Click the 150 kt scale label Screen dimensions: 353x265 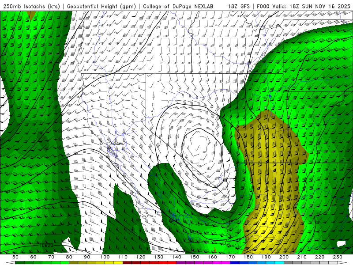[x=194, y=257]
